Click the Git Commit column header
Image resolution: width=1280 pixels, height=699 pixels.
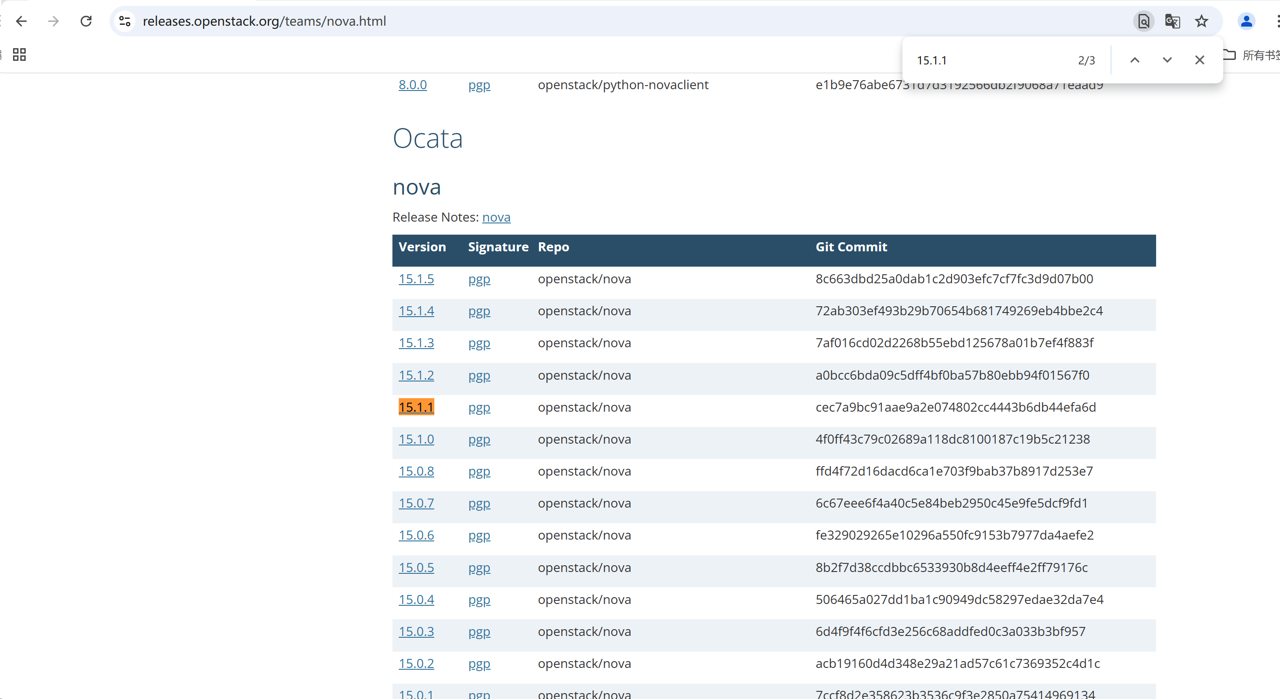point(851,247)
